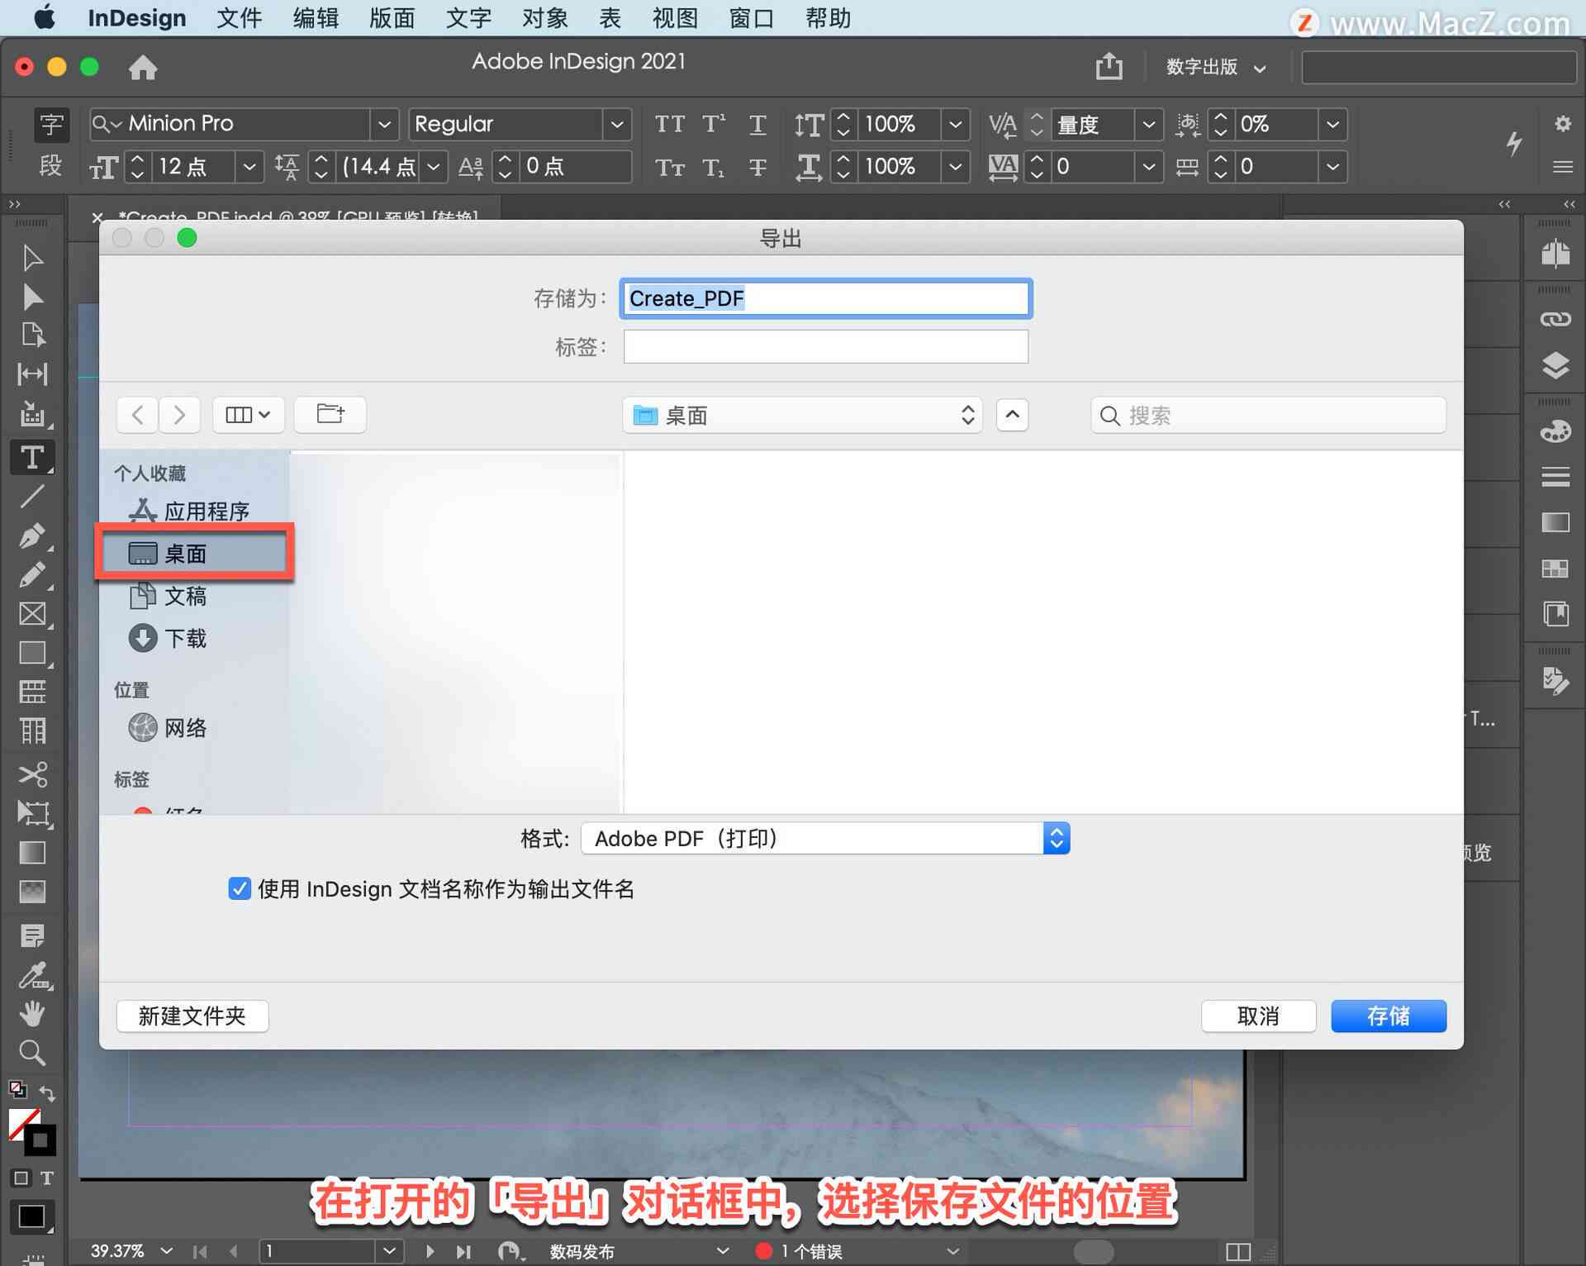
Task: Swap fill and stroke colors
Action: click(x=47, y=1093)
